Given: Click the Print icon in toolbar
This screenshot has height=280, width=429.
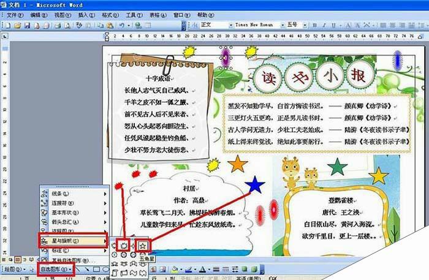Looking at the screenshot, I should 58,26.
